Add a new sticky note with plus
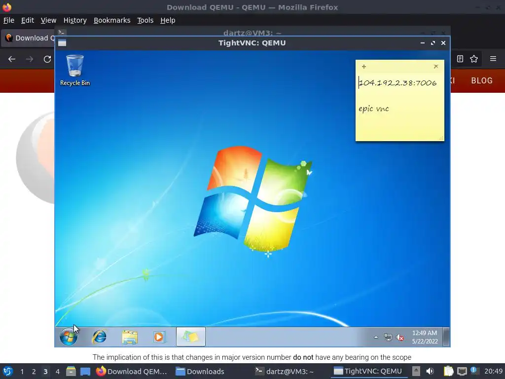Image resolution: width=505 pixels, height=379 pixels. click(364, 67)
